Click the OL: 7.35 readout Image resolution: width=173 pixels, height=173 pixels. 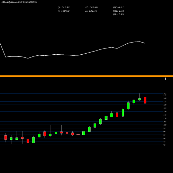pos(118,15)
